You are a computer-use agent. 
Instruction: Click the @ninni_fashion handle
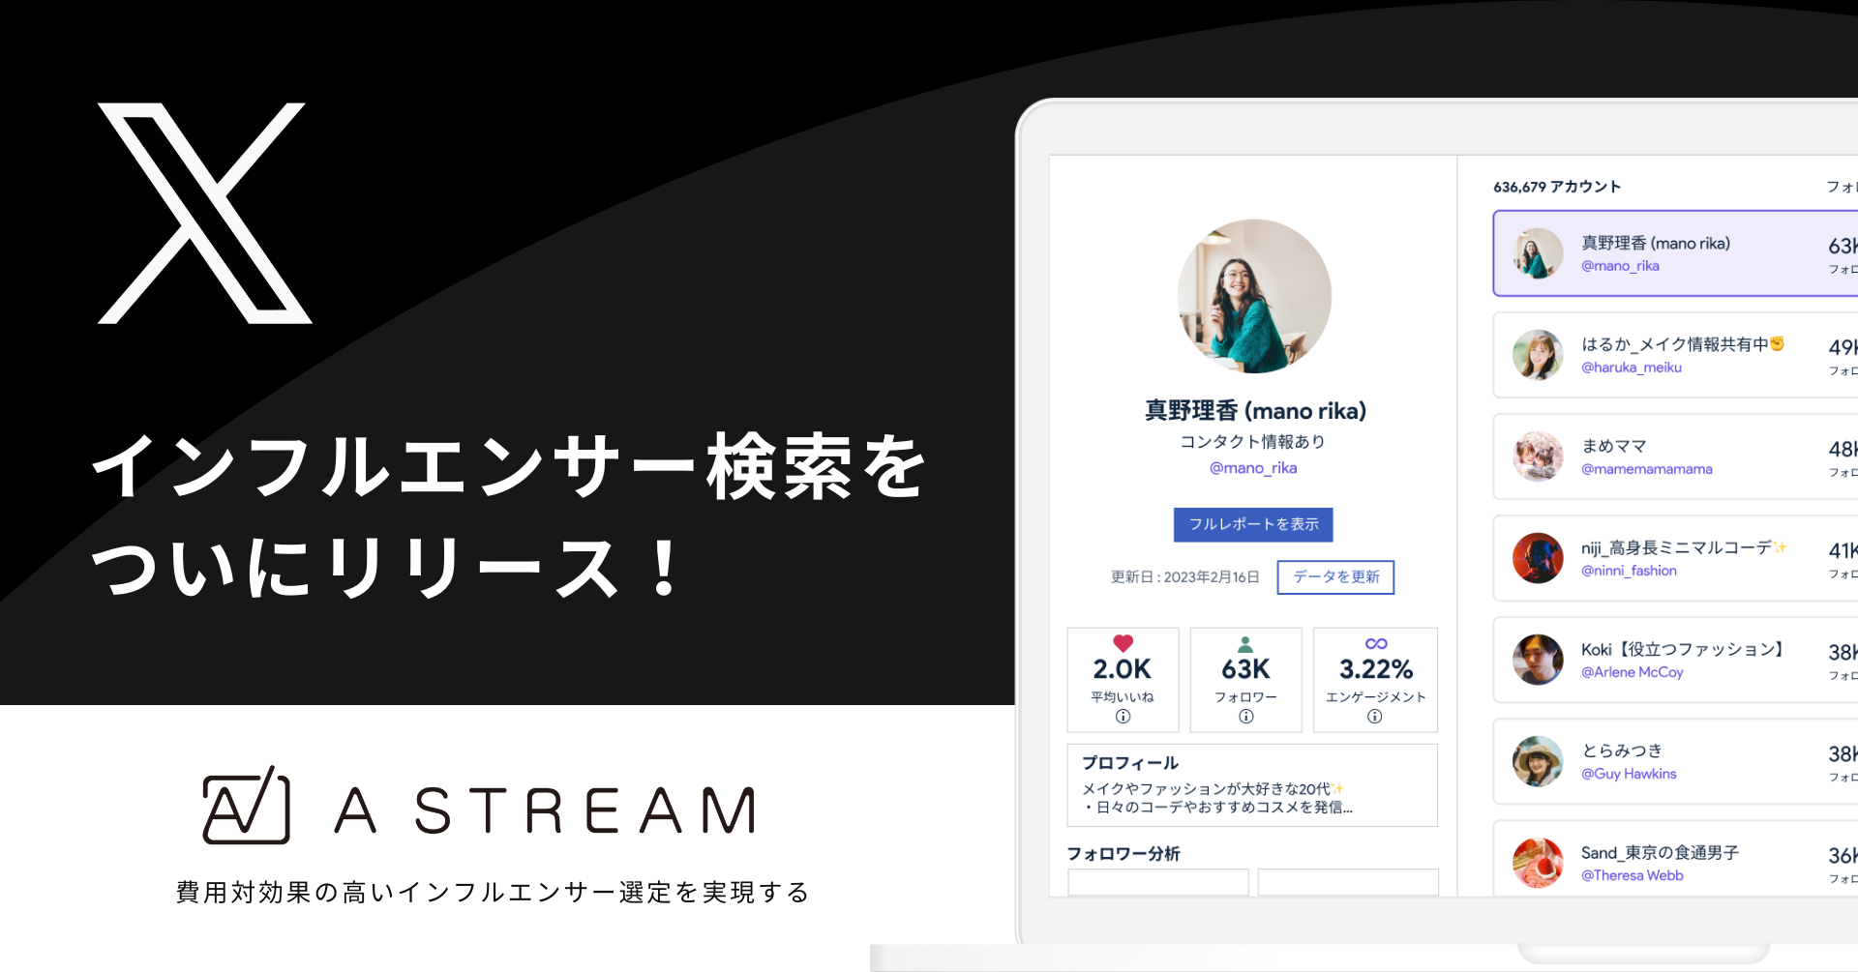point(1629,571)
